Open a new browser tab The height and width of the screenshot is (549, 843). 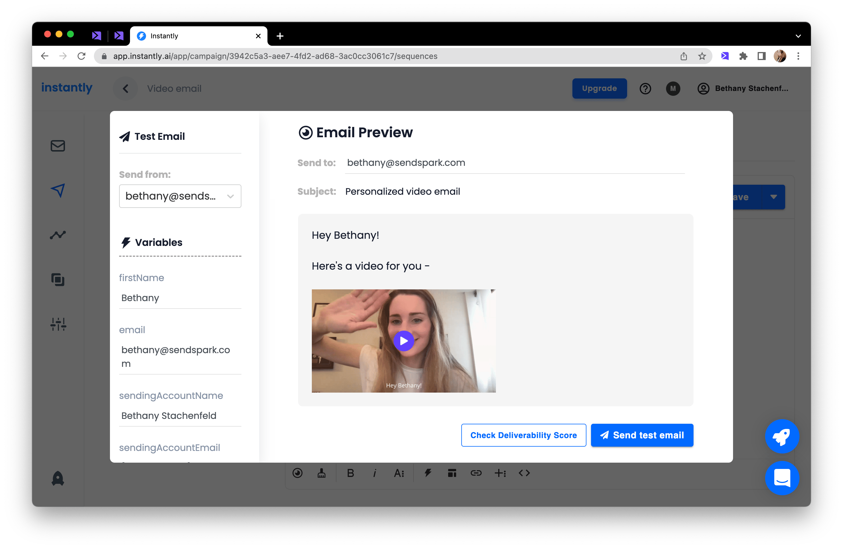click(280, 36)
